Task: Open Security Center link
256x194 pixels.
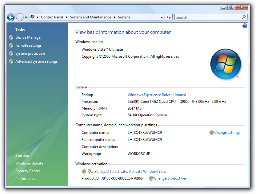Action: point(28,171)
